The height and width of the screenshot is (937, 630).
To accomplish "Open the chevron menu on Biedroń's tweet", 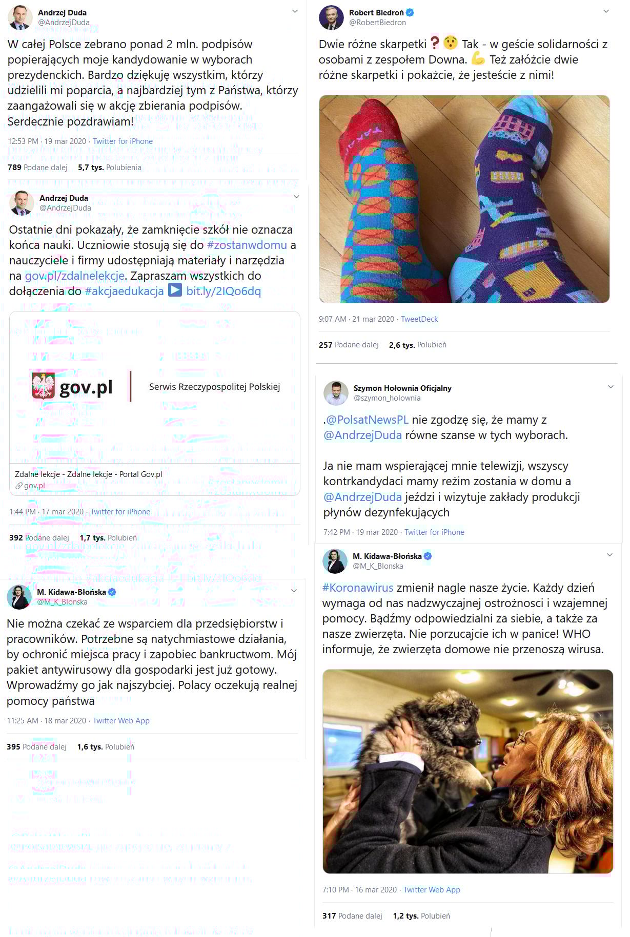I will [x=606, y=11].
